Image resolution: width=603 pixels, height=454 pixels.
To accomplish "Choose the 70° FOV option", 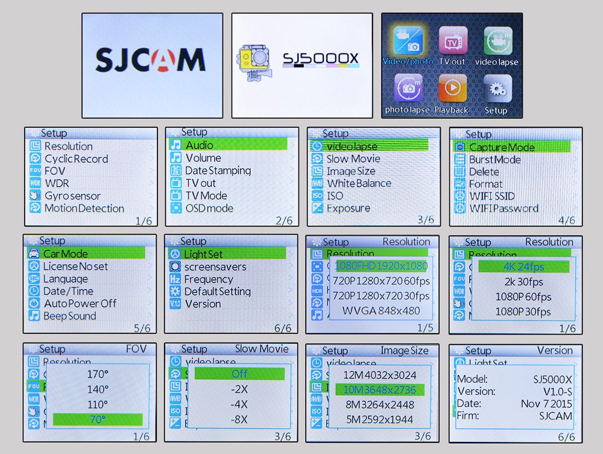I will tap(98, 420).
